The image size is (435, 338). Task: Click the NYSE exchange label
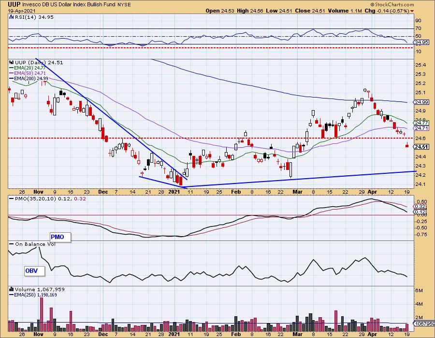(x=124, y=5)
